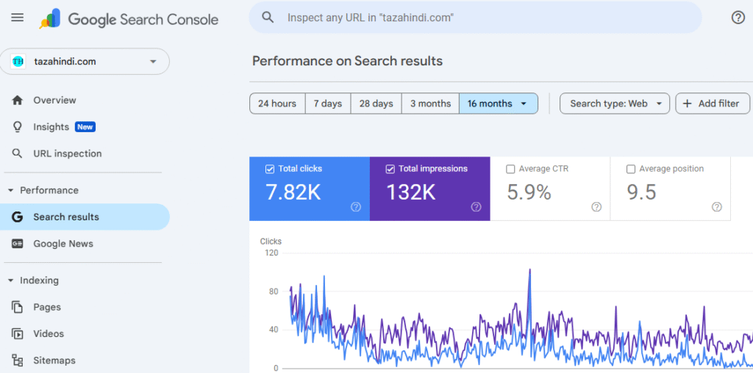Viewport: 753px width, 373px height.
Task: Enable the Average position checkbox
Action: [x=631, y=169]
